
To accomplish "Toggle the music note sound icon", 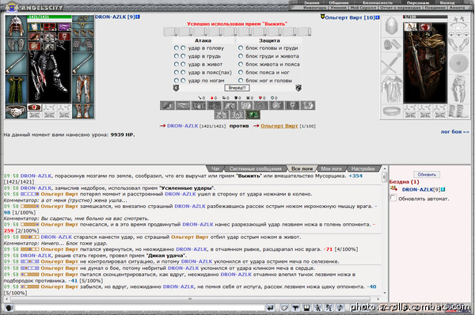I will pyautogui.click(x=340, y=308).
